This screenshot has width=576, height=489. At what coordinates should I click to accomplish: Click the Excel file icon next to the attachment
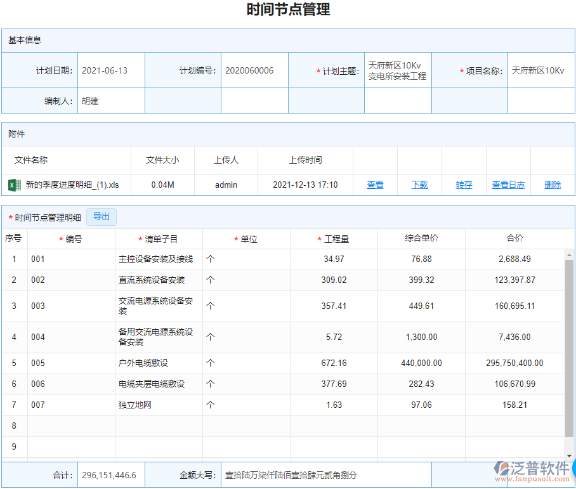click(14, 185)
